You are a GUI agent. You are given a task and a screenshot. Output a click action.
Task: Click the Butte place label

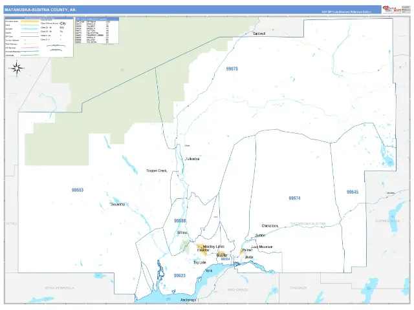[x=249, y=257]
